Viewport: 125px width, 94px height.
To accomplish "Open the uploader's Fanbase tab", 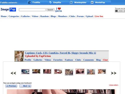I will 69,60.
